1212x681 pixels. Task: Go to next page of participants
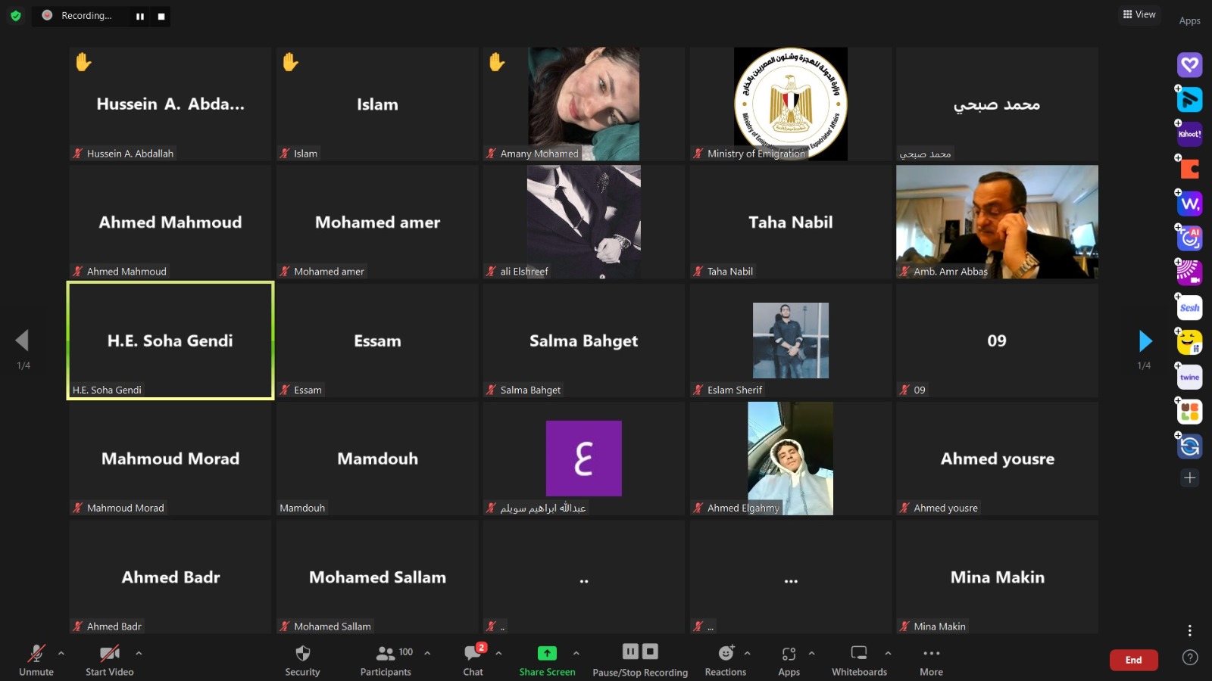[1145, 341]
